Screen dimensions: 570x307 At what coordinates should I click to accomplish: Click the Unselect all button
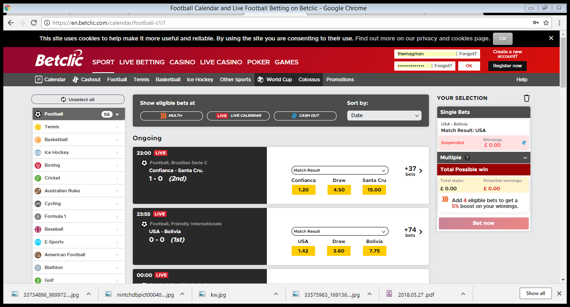pos(78,99)
